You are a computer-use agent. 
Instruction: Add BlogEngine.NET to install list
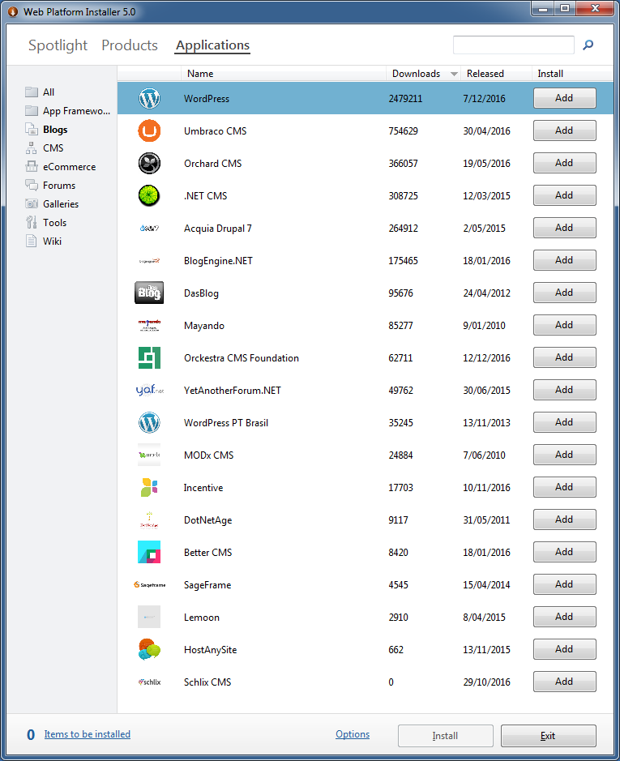click(565, 260)
